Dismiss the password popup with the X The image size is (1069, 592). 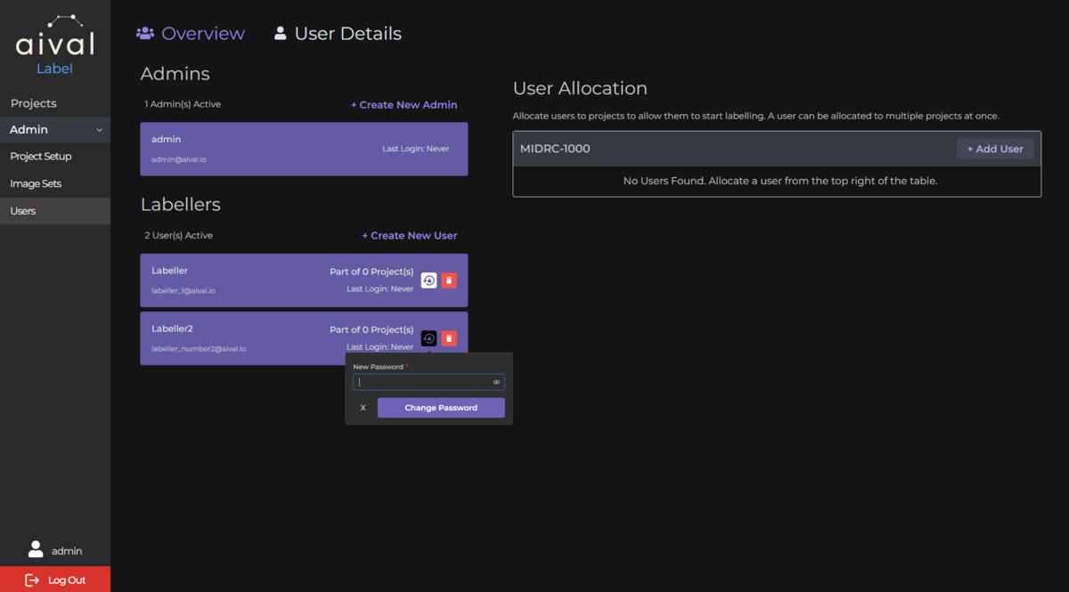[x=363, y=408]
